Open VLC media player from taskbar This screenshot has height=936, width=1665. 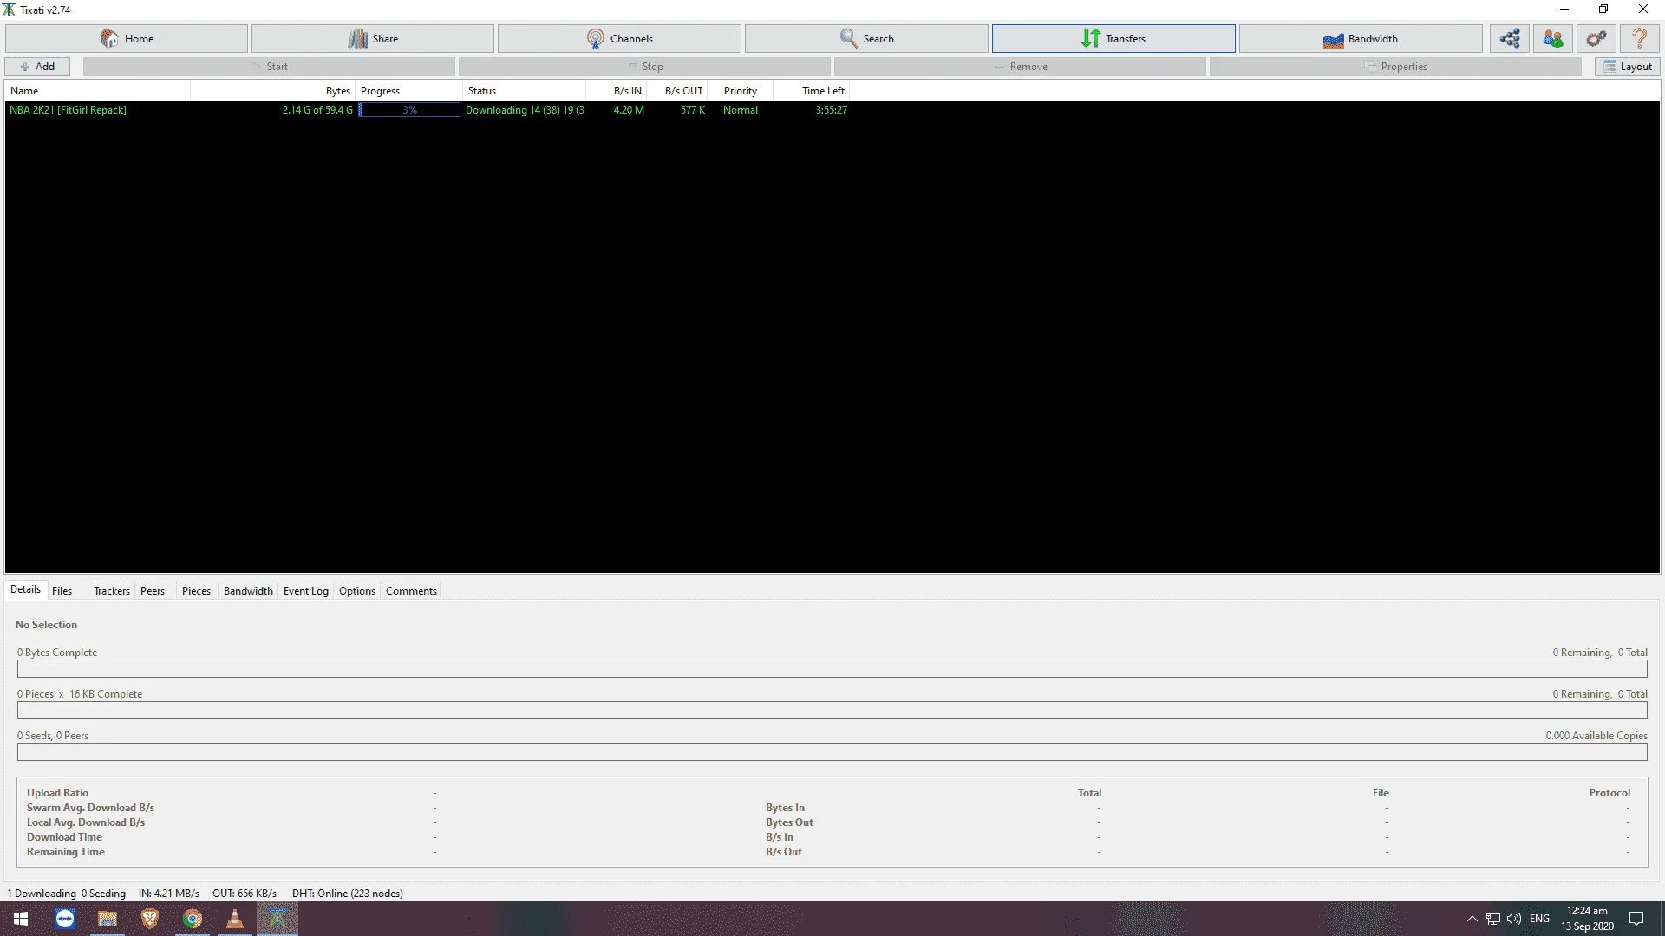pos(235,919)
